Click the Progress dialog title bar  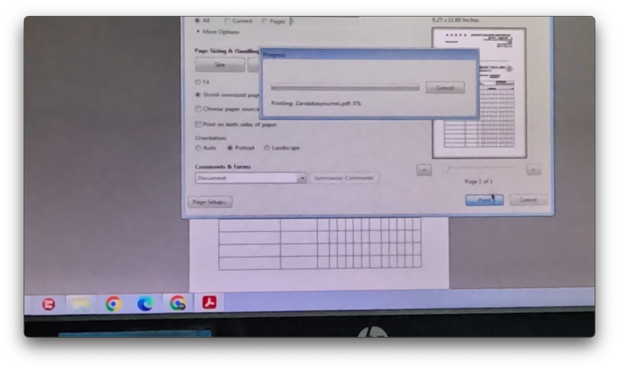(x=370, y=54)
